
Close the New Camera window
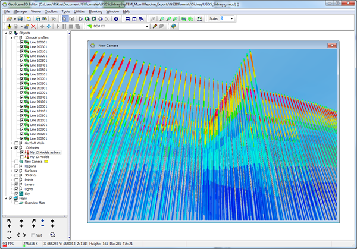tap(332, 46)
